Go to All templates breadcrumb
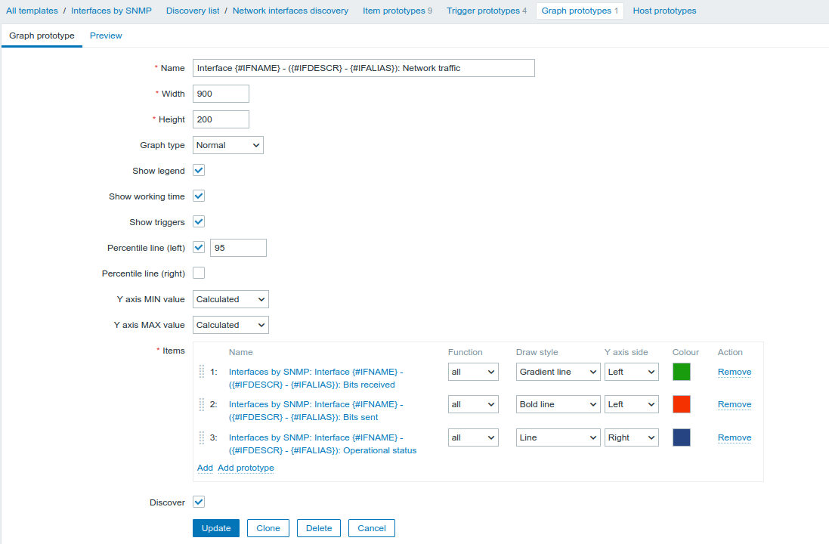This screenshot has height=544, width=829. pos(32,11)
